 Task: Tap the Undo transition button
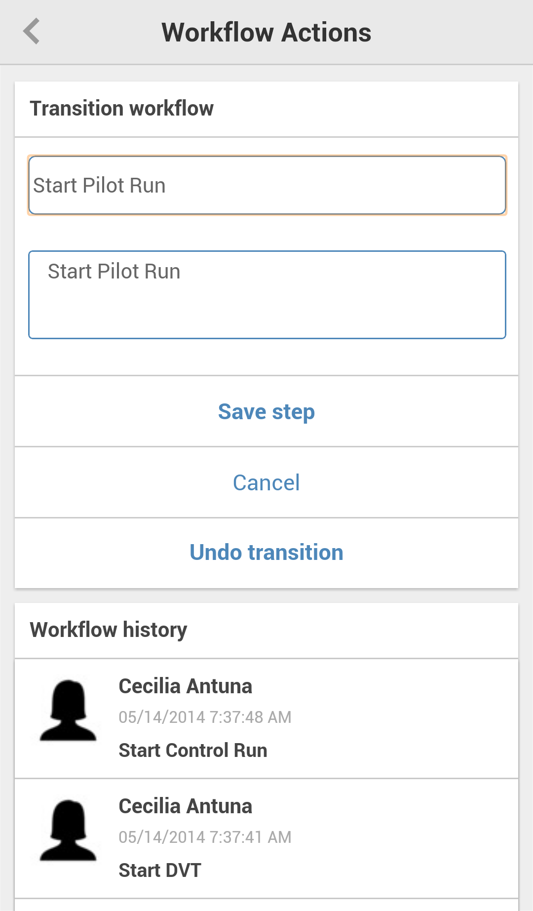[x=266, y=553]
